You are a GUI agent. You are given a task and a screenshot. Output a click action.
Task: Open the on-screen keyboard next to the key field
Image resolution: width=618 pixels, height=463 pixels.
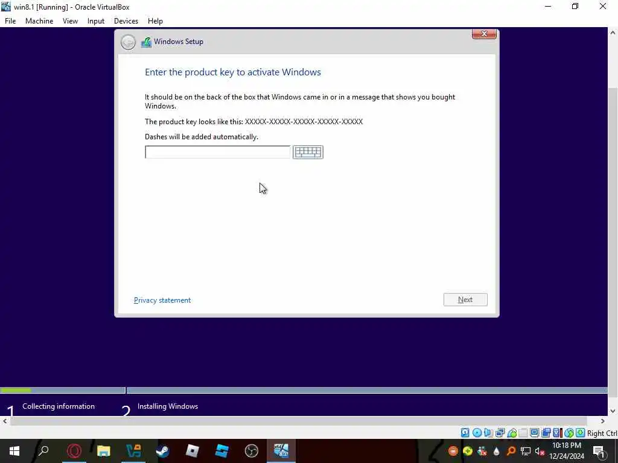308,152
